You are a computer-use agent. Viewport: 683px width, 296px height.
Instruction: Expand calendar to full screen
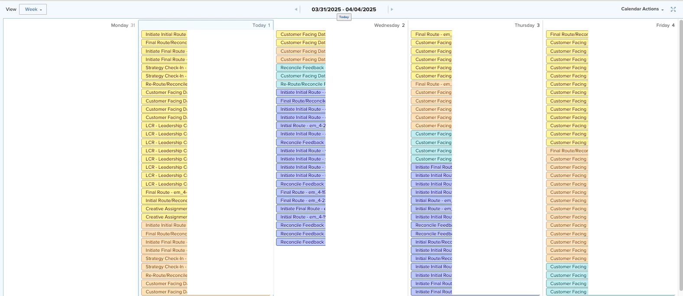click(673, 9)
